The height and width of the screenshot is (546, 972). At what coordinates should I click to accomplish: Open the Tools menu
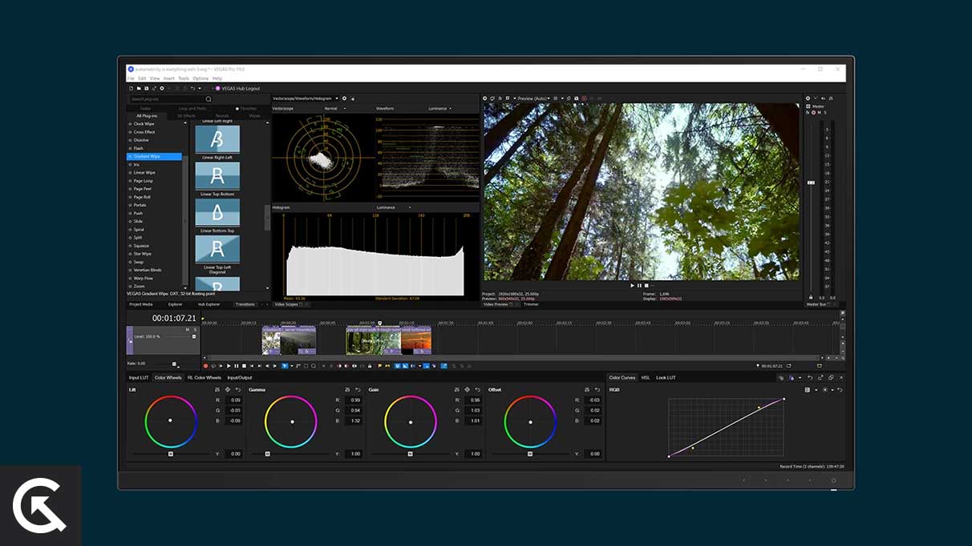[184, 78]
